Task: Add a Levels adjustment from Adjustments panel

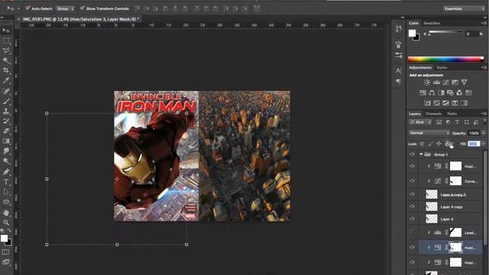Action: tap(436, 82)
